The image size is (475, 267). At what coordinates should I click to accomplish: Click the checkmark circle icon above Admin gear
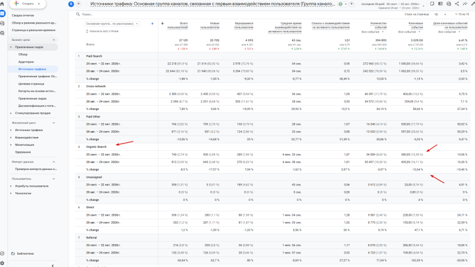[2, 253]
